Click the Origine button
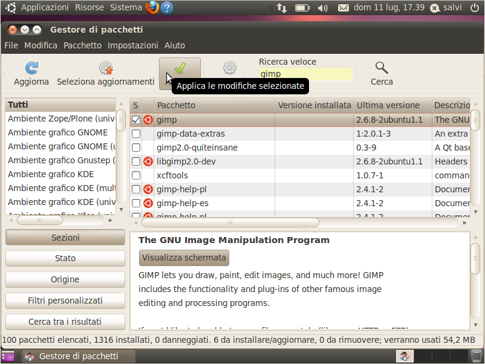 coord(65,279)
